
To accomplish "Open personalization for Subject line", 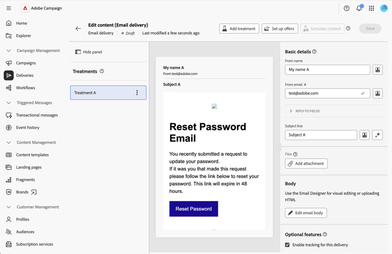I will point(365,135).
